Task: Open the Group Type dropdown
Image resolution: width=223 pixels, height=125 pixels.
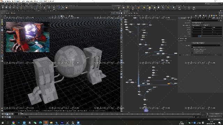Action: pos(198,23)
